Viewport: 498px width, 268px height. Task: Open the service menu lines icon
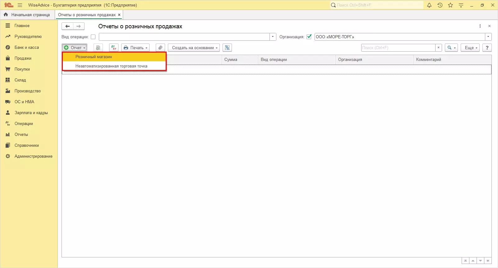pyautogui.click(x=461, y=5)
